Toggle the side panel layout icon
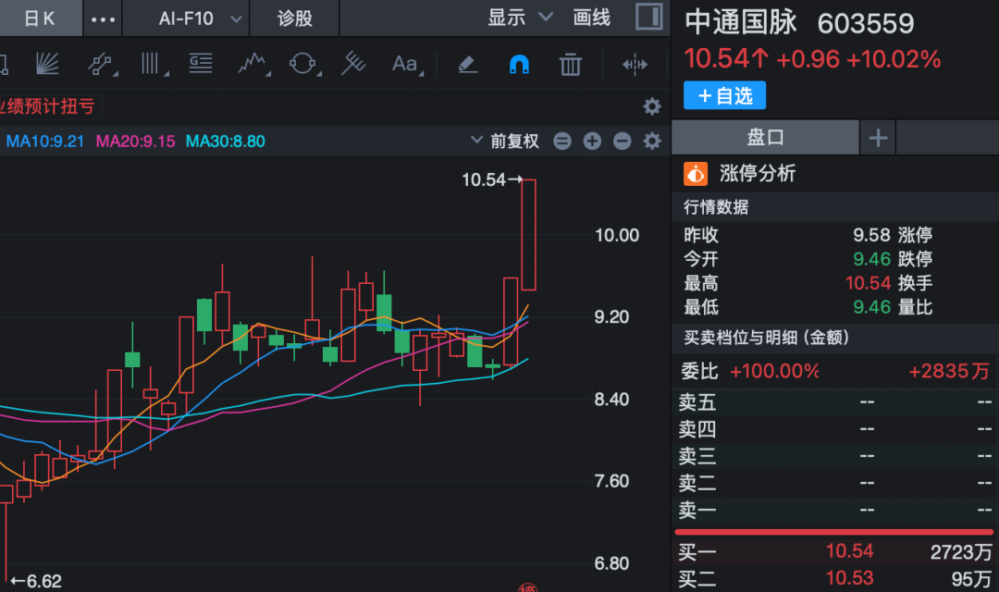 648,17
